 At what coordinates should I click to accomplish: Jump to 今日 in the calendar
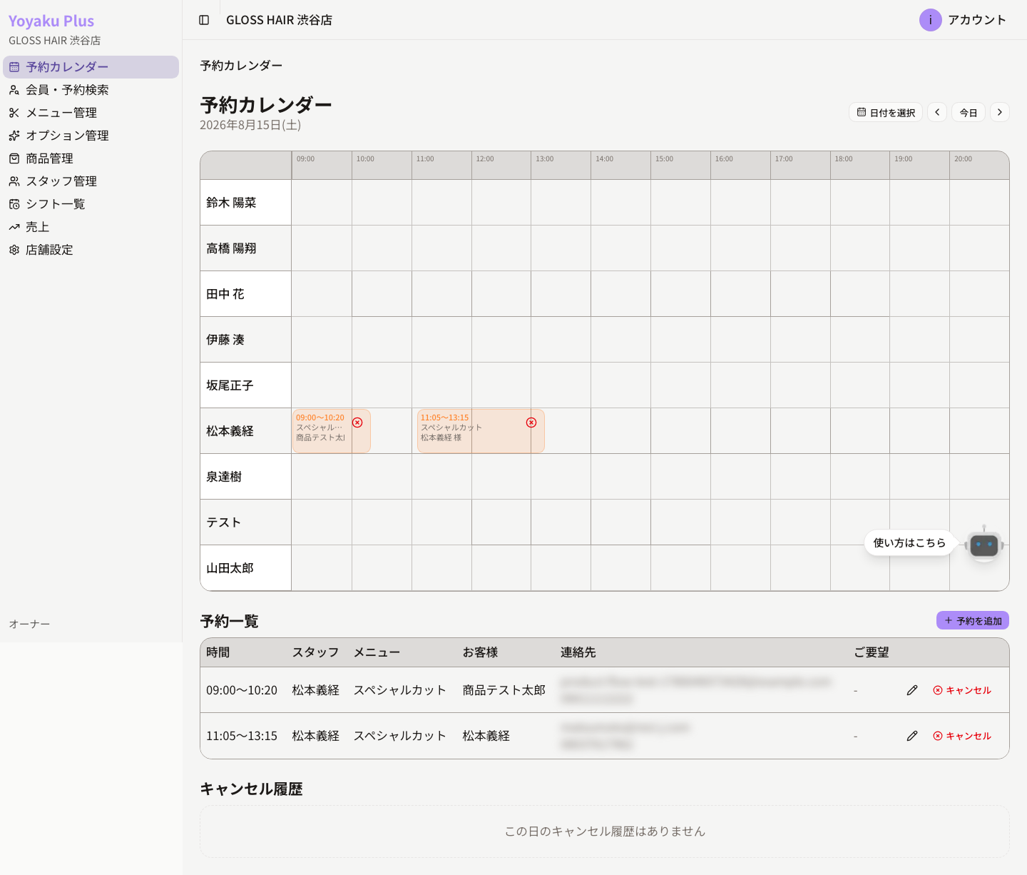pyautogui.click(x=969, y=112)
